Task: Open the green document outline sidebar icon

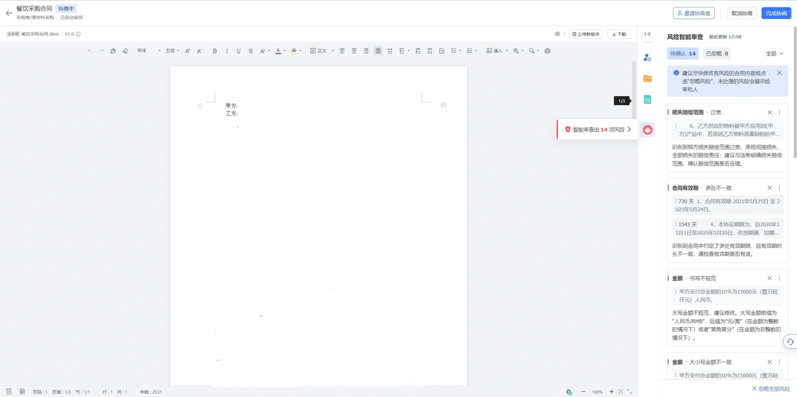Action: [648, 100]
